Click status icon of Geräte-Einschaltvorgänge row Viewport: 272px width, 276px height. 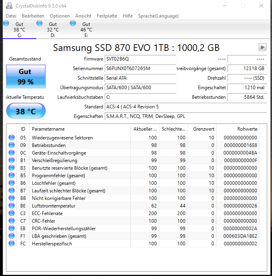(12, 153)
